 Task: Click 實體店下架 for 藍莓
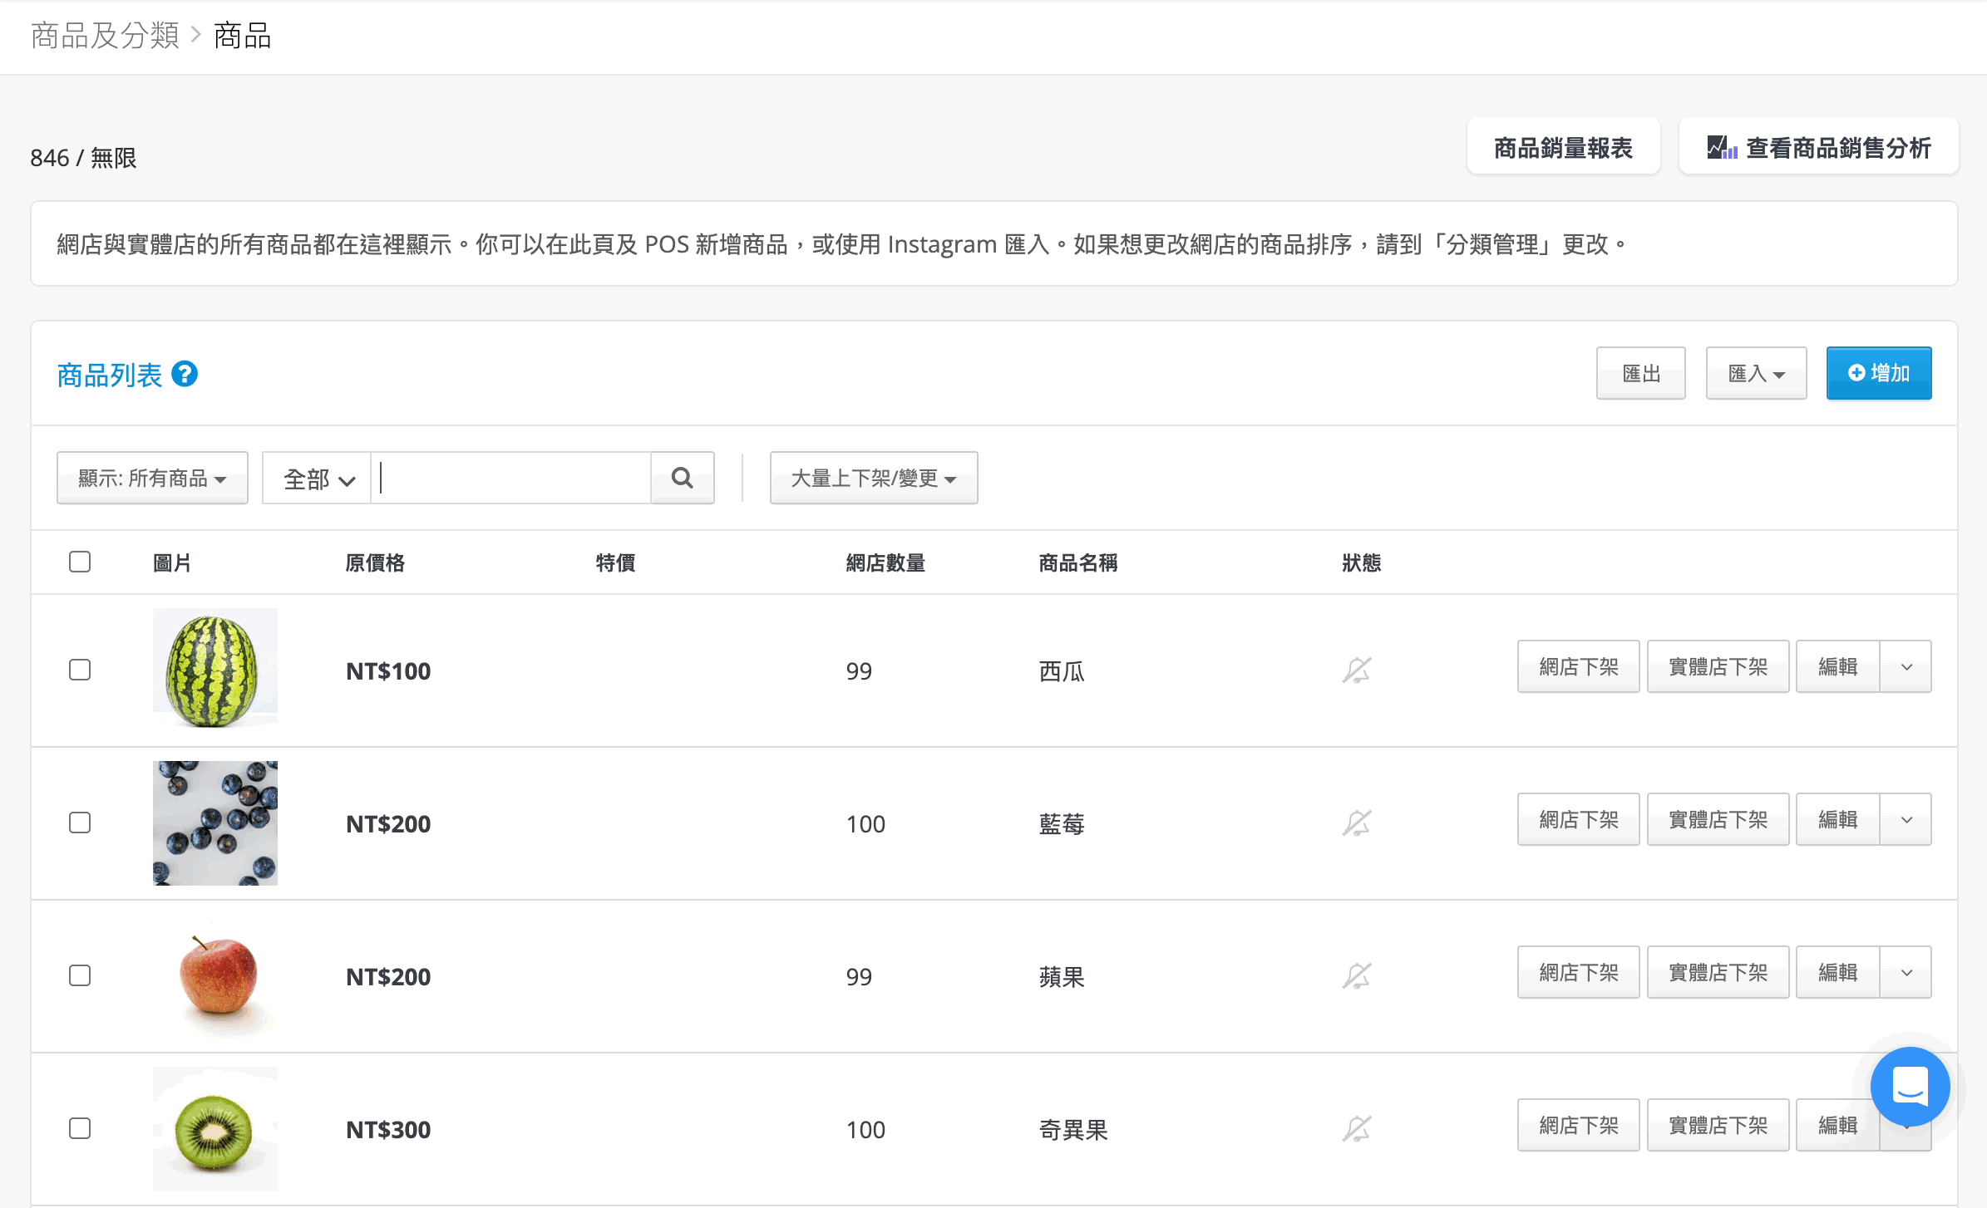1718,819
